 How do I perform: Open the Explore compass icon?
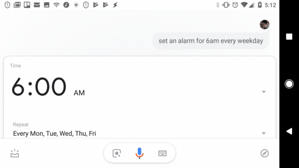click(x=264, y=154)
